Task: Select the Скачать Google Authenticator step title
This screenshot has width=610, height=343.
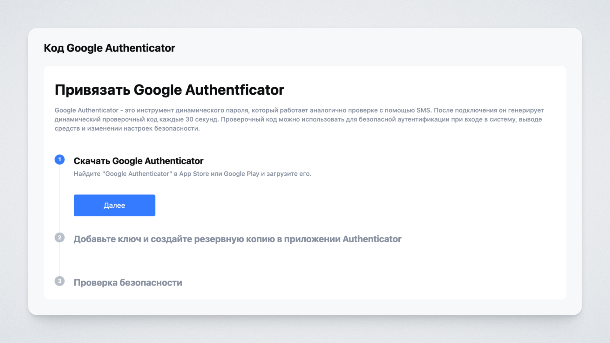Action: (x=139, y=161)
